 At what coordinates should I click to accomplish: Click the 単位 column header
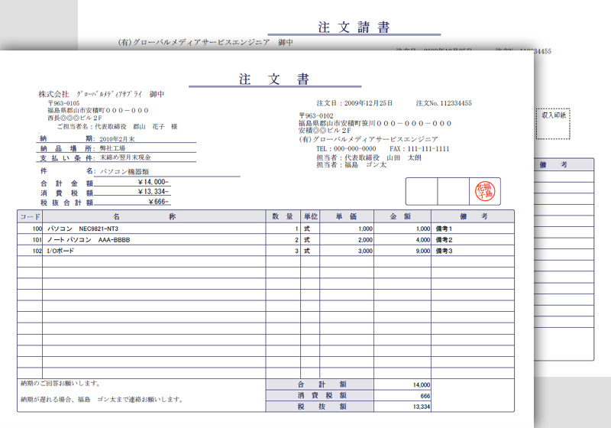(x=311, y=217)
